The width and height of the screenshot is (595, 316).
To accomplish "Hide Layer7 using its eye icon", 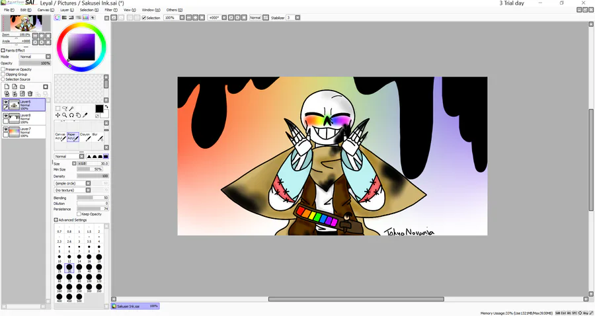I will point(6,130).
